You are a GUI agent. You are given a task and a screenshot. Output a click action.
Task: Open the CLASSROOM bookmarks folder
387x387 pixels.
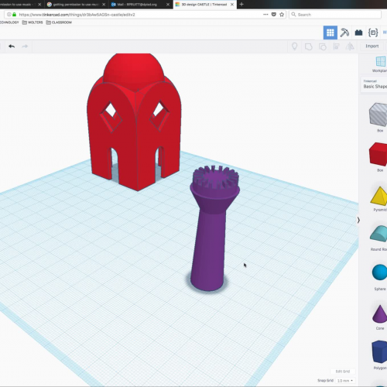point(59,22)
